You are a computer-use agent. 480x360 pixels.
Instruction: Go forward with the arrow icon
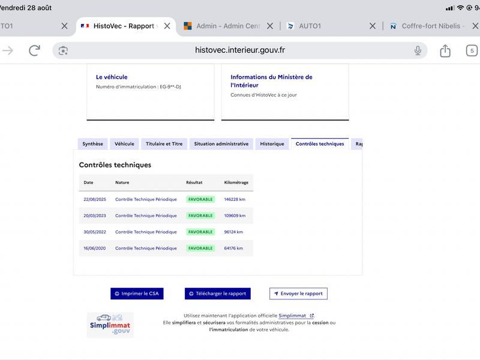click(x=8, y=50)
